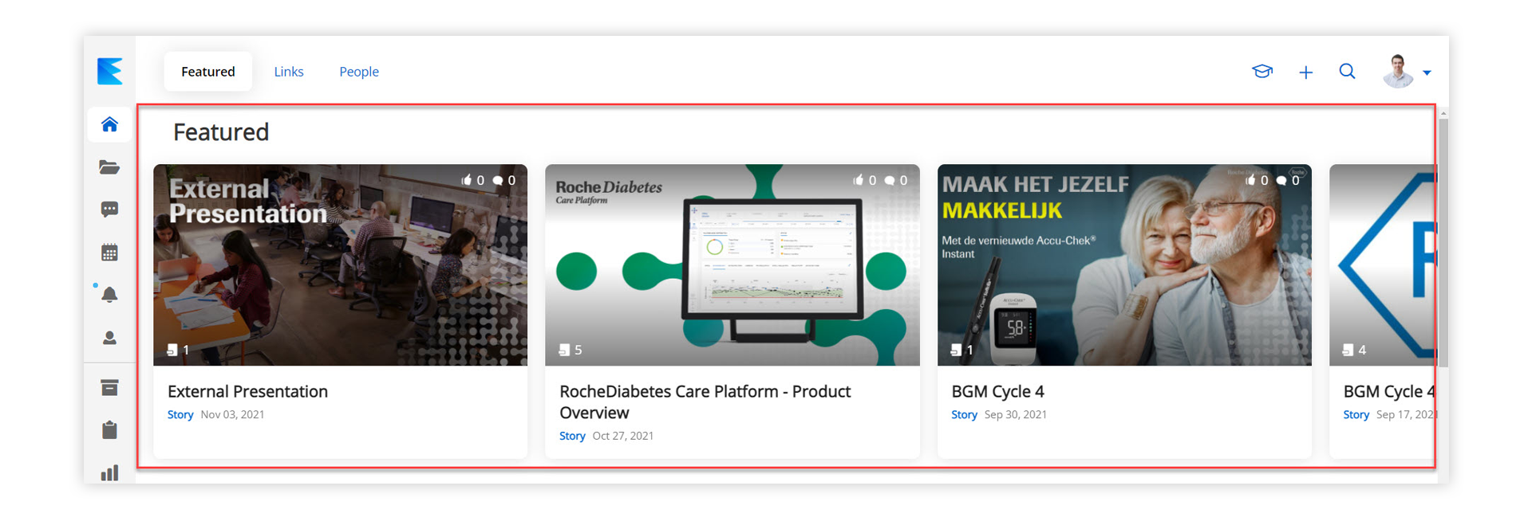Open the bar chart reports icon
The width and height of the screenshot is (1532, 529).
[109, 472]
